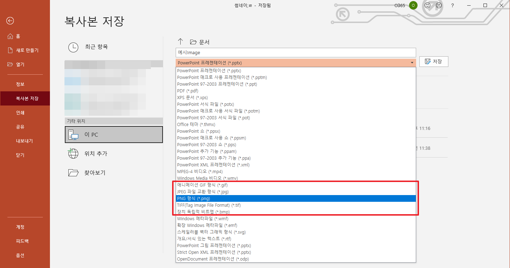Click the clock icon for 최근 항목
The image size is (510, 268).
73,47
